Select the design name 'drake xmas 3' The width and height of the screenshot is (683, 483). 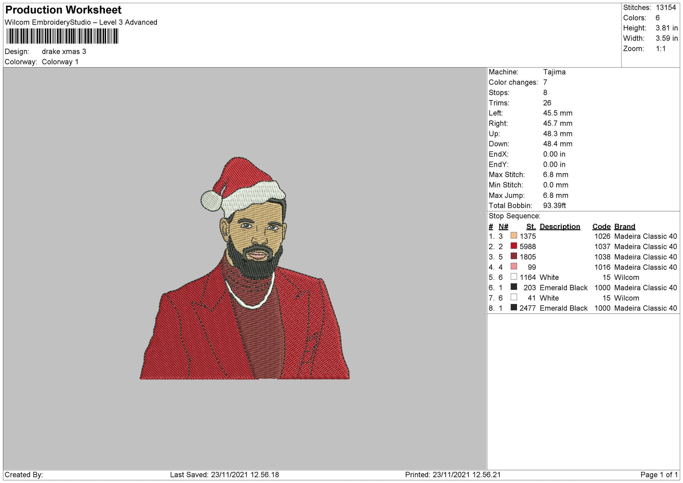(63, 52)
